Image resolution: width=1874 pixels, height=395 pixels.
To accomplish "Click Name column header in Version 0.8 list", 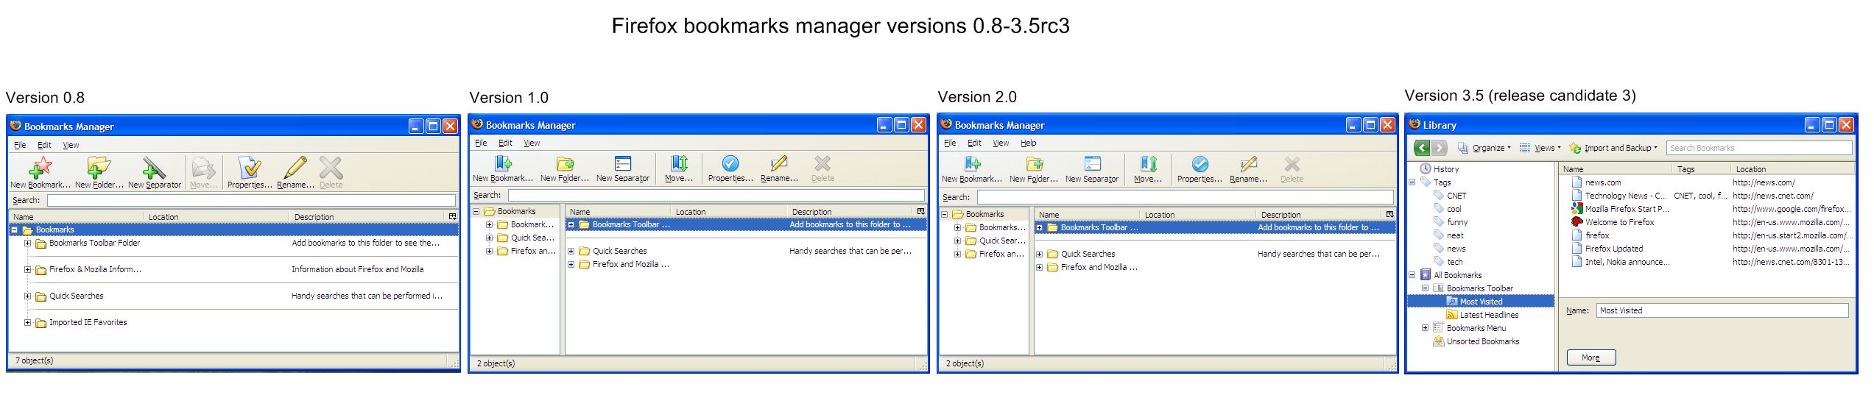I will click(x=77, y=216).
